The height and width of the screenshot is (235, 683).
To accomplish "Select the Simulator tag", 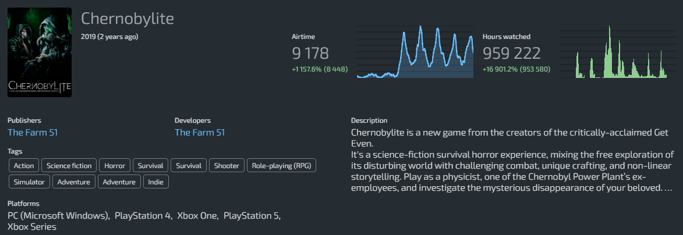I will click(x=30, y=182).
